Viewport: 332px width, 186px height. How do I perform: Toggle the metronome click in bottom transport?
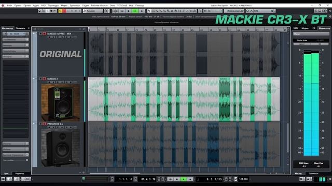coord(236,179)
